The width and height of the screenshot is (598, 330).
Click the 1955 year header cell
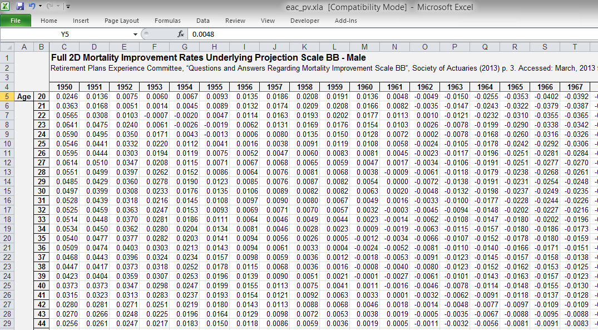(x=214, y=87)
